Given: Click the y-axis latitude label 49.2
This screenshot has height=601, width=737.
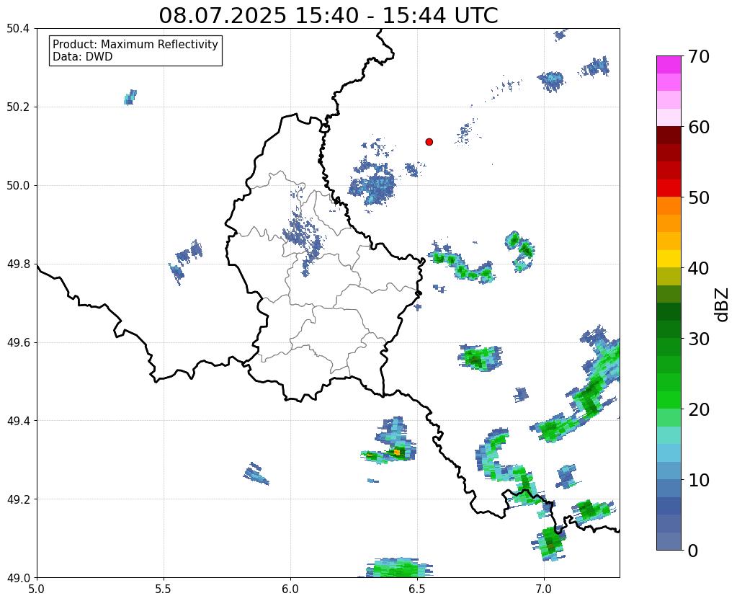Looking at the screenshot, I should click(x=18, y=499).
